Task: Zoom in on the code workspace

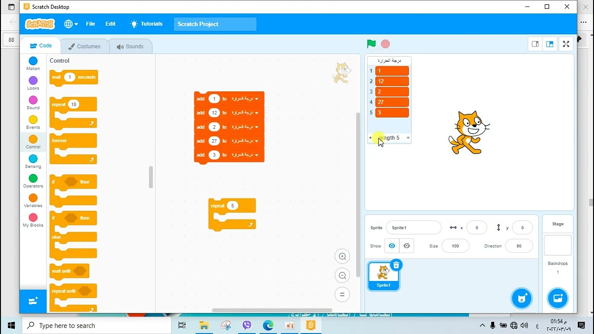Action: [x=342, y=257]
